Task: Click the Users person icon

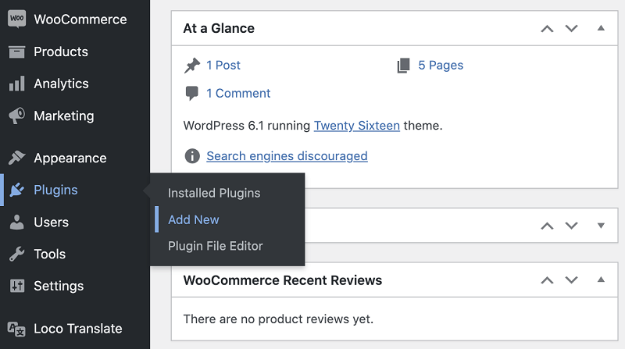Action: (16, 223)
